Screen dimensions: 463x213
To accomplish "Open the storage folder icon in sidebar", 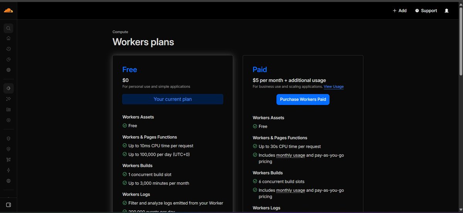I will (x=8, y=110).
